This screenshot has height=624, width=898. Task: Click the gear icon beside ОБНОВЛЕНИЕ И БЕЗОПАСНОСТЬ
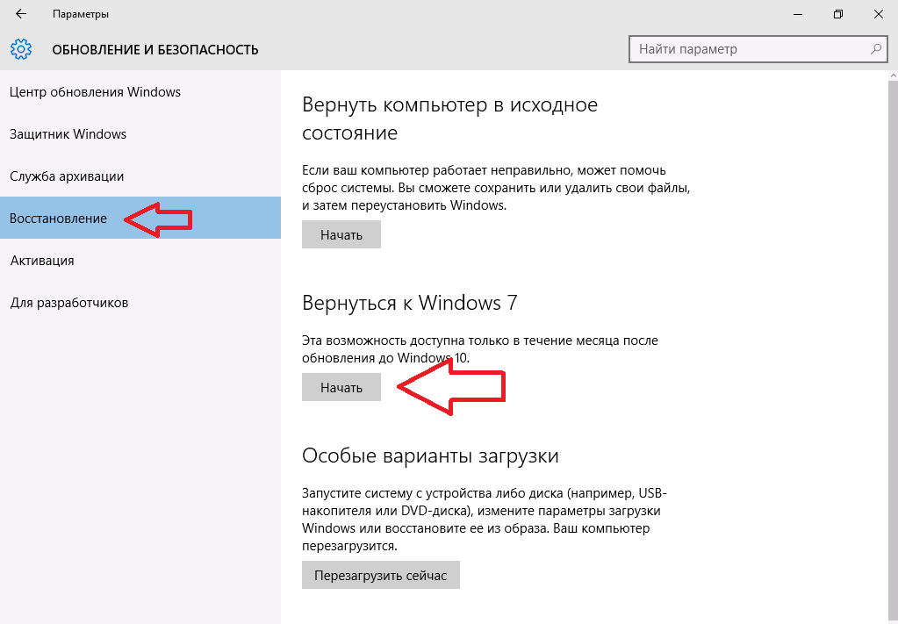pos(21,49)
